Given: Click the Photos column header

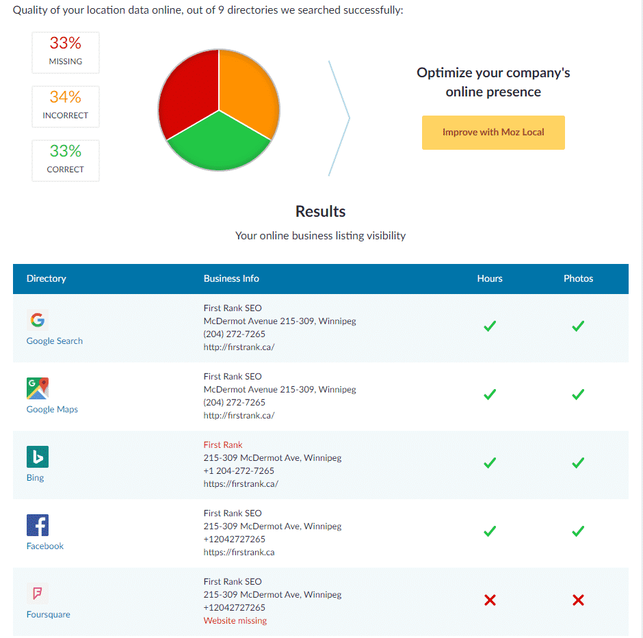Looking at the screenshot, I should [578, 279].
